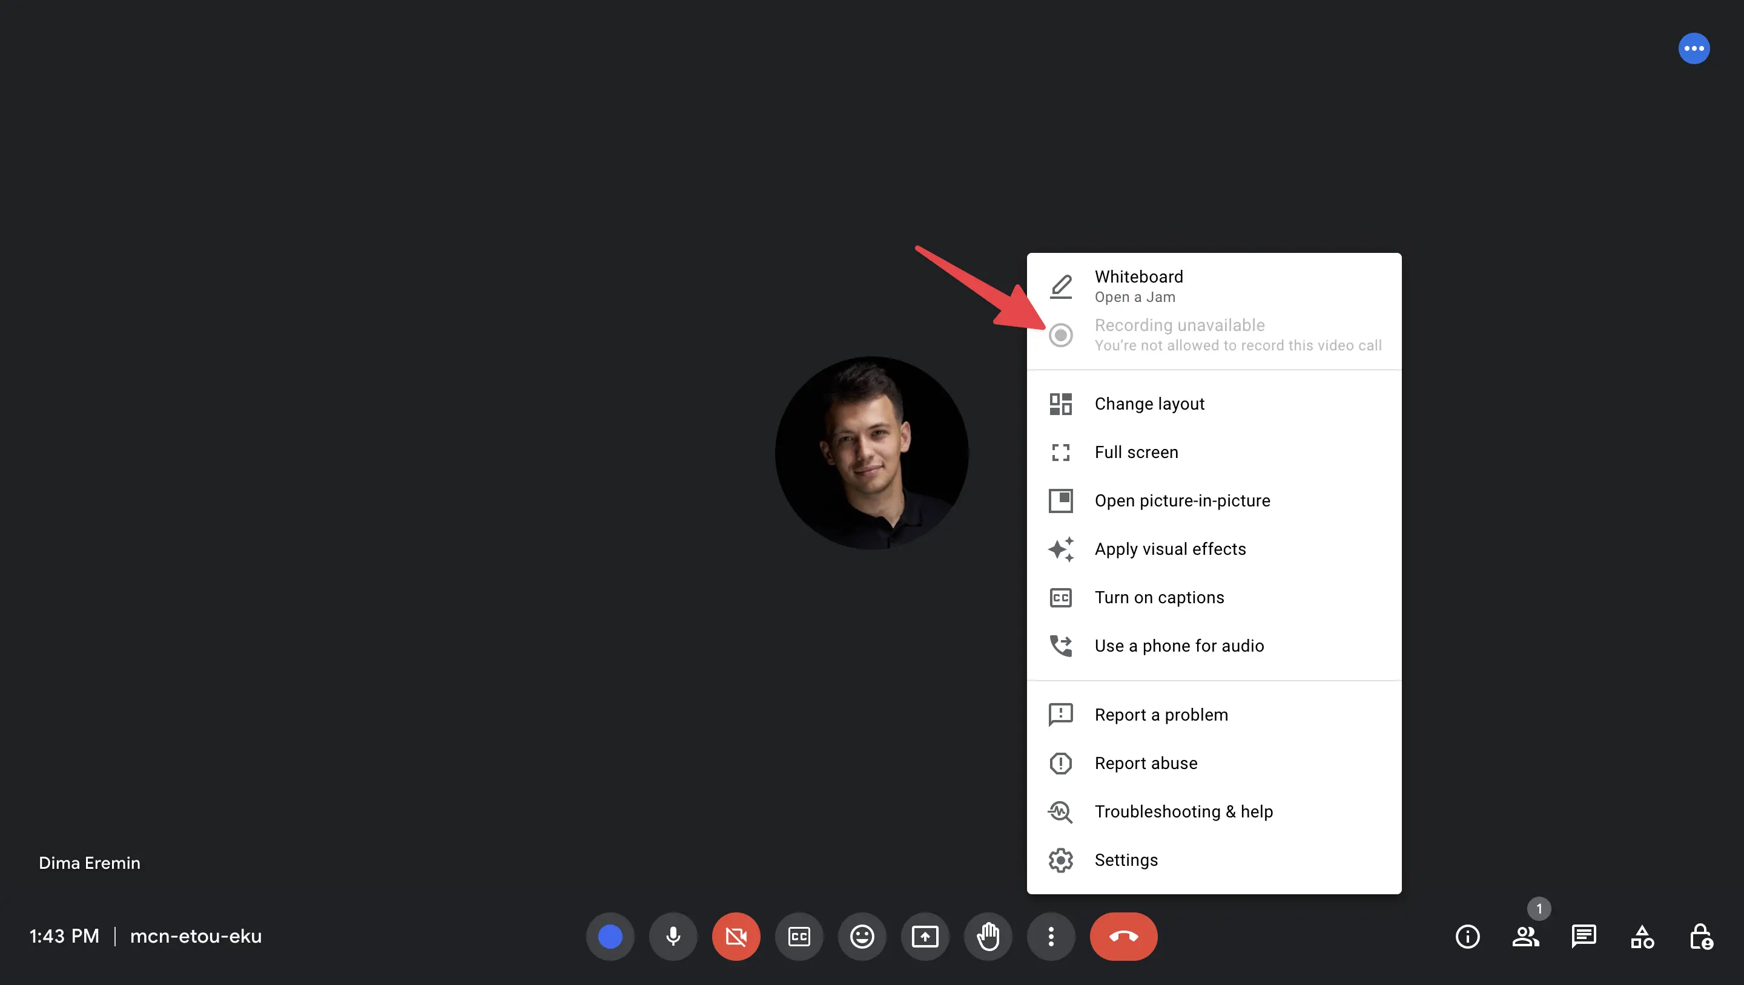Present your screen
The width and height of the screenshot is (1744, 985).
[925, 936]
